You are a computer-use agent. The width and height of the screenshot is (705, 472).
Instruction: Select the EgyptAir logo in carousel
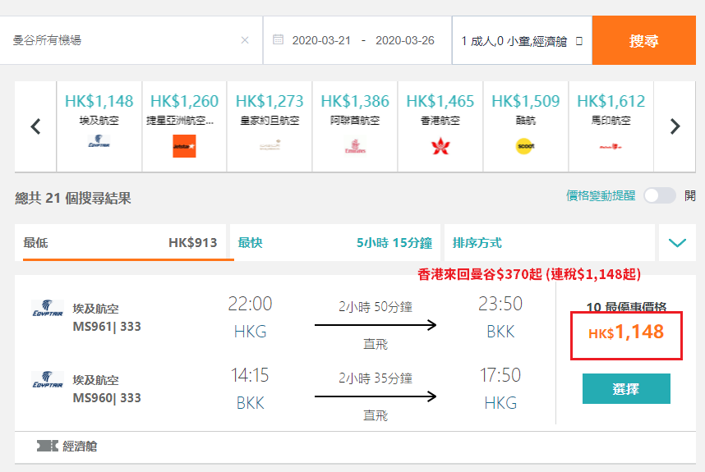[x=99, y=141]
